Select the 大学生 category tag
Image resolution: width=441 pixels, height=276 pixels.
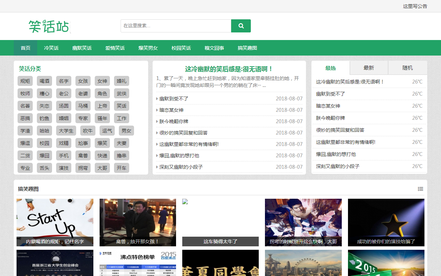pos(66,131)
